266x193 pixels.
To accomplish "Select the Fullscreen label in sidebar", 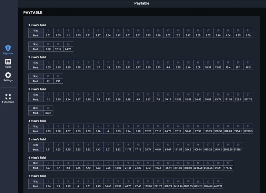I will (8, 102).
